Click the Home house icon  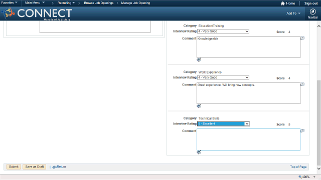(283, 3)
